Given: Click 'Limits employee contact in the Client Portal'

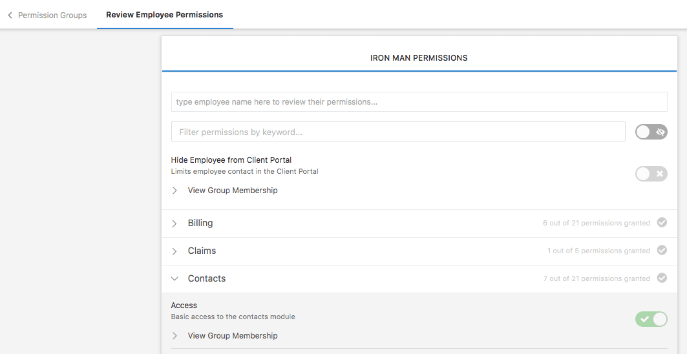Looking at the screenshot, I should click(244, 171).
